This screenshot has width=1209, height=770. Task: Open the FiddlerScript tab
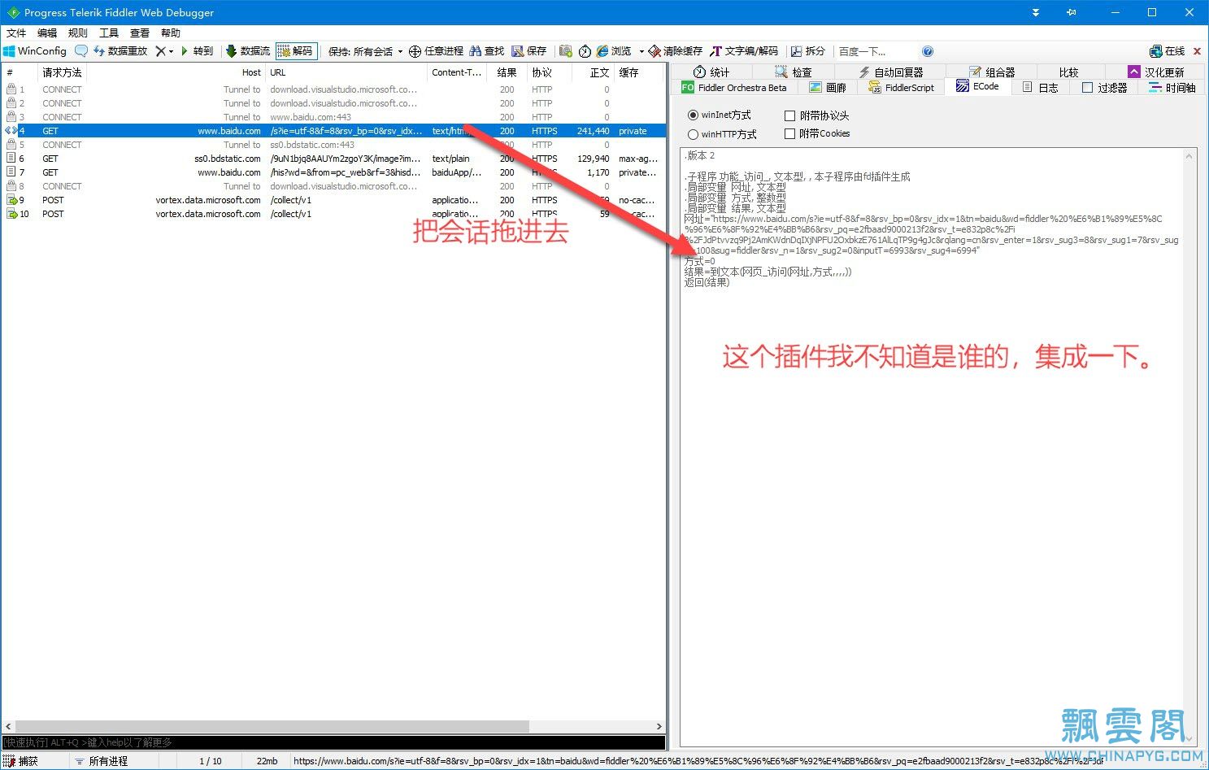tap(902, 88)
